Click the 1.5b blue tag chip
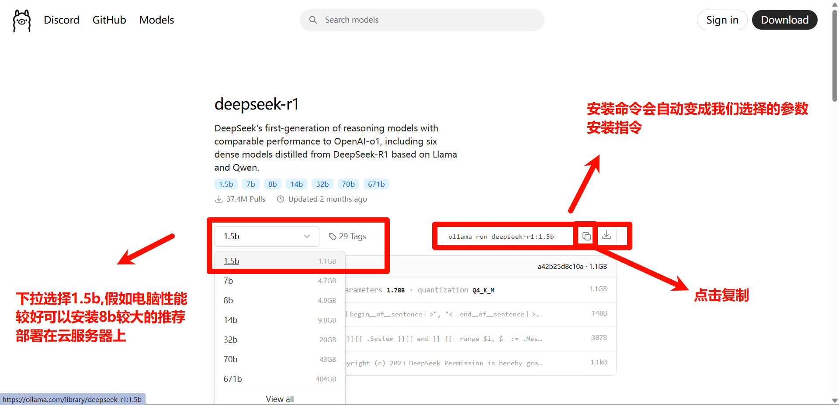The image size is (839, 405). [226, 184]
